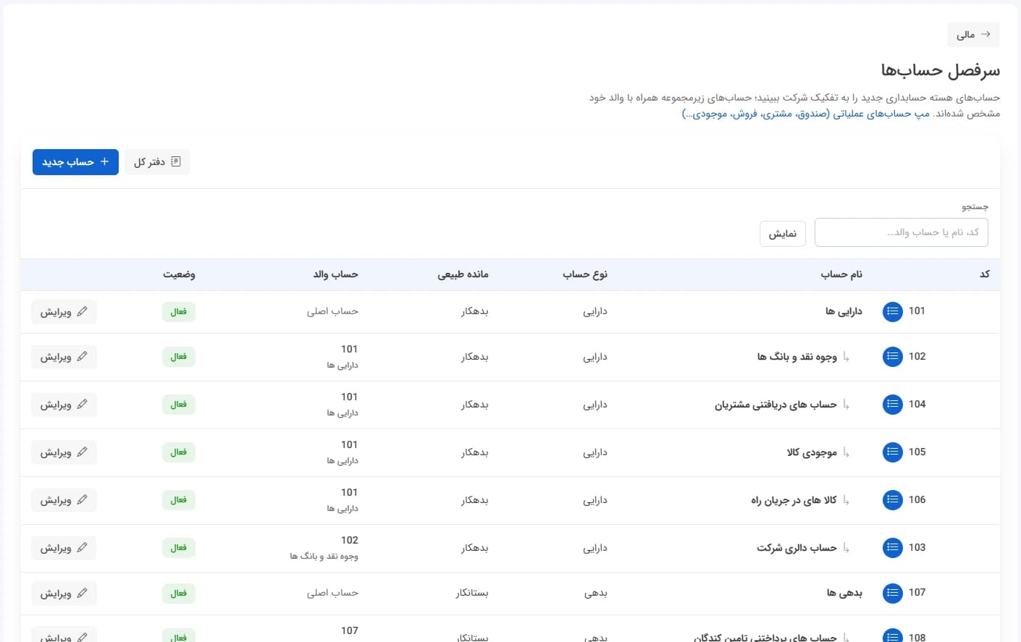Click account name بدهی ها
The width and height of the screenshot is (1021, 642).
point(844,592)
